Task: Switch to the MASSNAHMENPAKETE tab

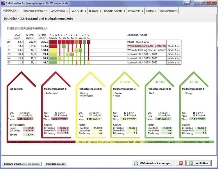Action: point(34,11)
